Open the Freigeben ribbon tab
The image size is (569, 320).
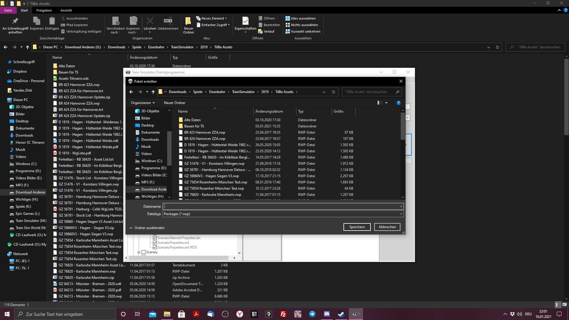click(44, 10)
